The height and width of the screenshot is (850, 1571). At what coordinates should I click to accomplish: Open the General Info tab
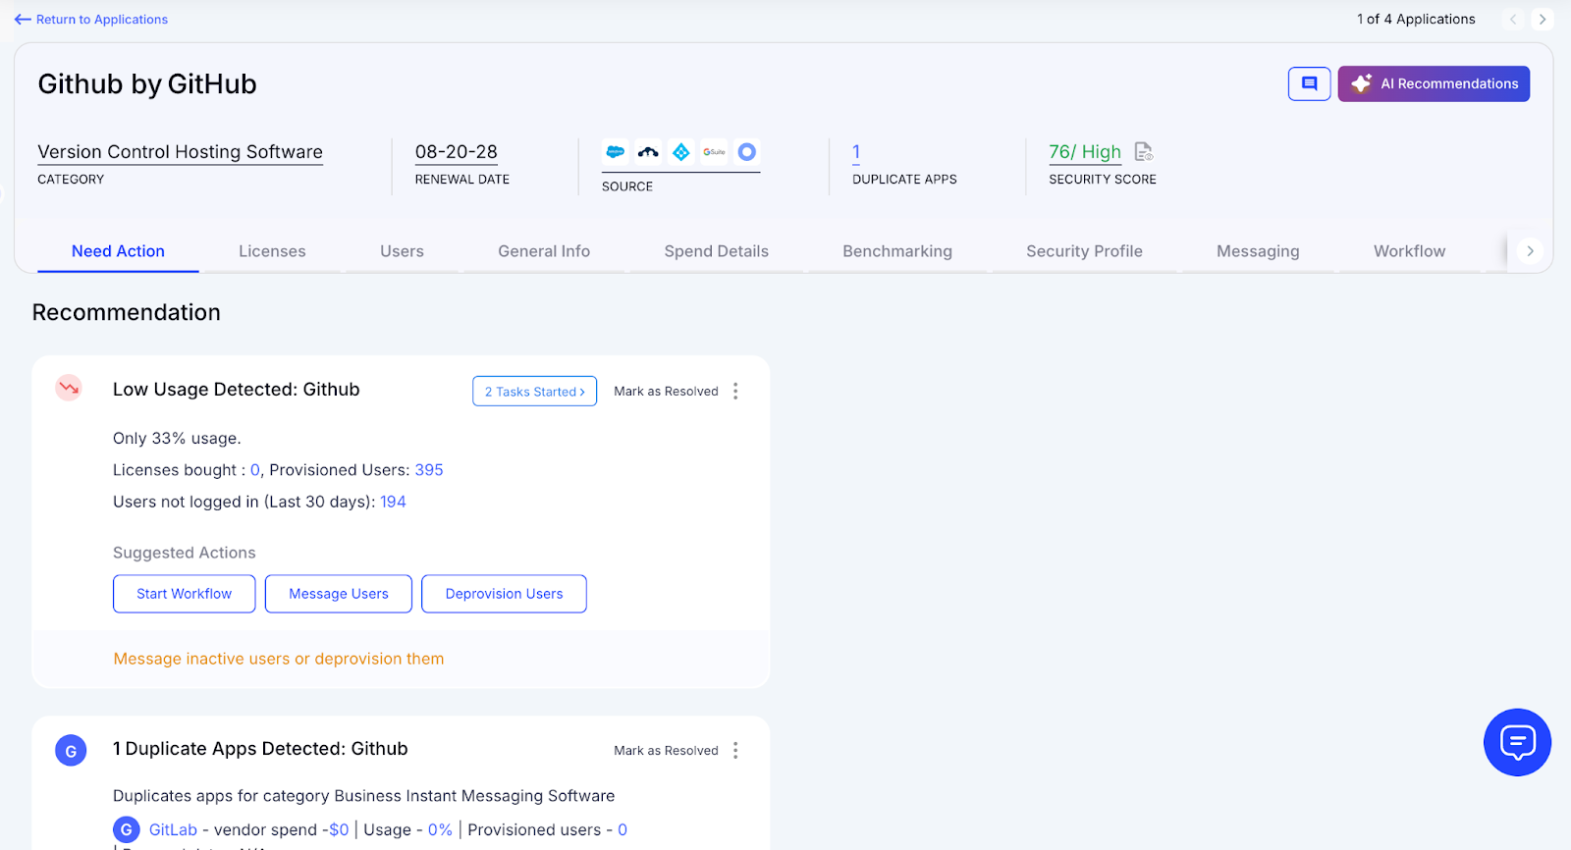544,251
